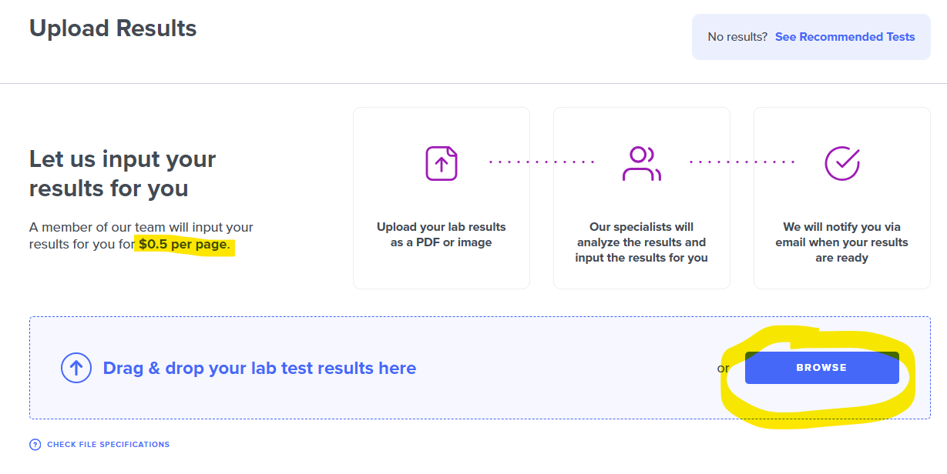Image resolution: width=947 pixels, height=474 pixels.
Task: Click the 'No results?' banner
Action: click(x=811, y=36)
